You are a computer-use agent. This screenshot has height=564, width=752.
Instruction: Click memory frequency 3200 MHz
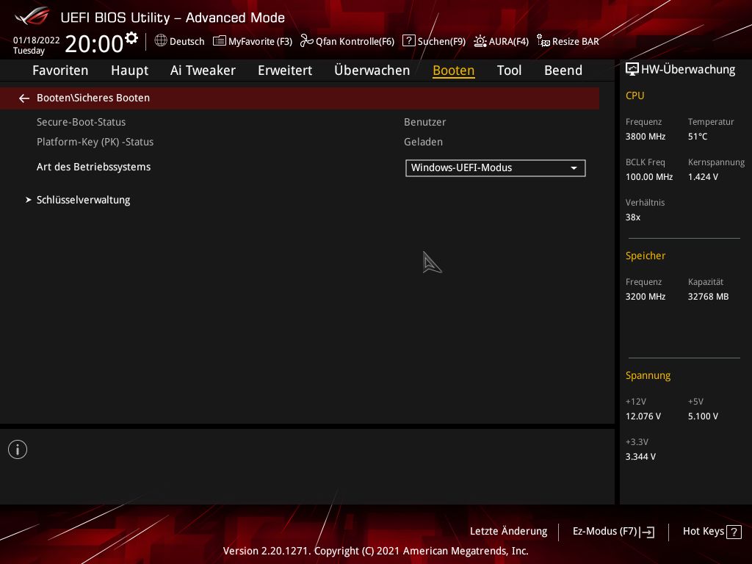tap(646, 297)
